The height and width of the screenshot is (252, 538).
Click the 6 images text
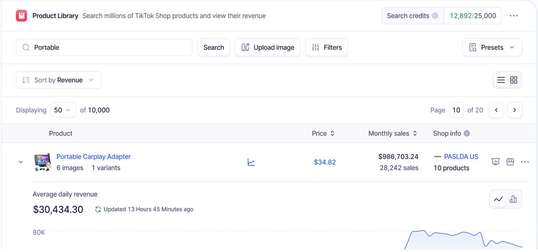pyautogui.click(x=70, y=168)
